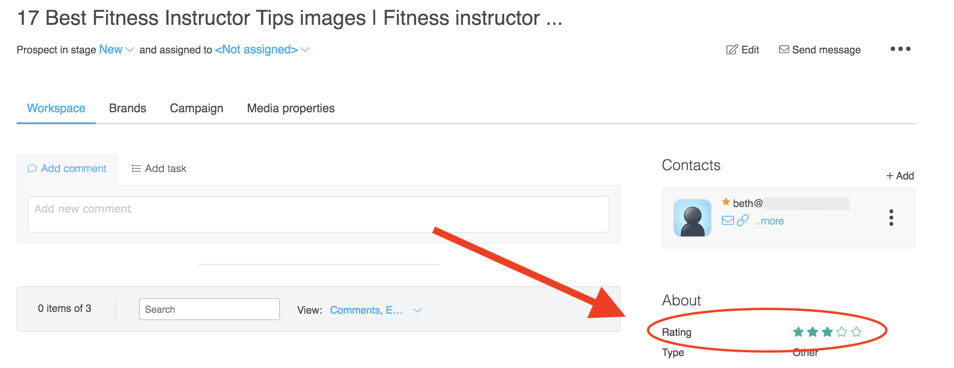Open the contact's vertical kebab menu

pyautogui.click(x=891, y=218)
